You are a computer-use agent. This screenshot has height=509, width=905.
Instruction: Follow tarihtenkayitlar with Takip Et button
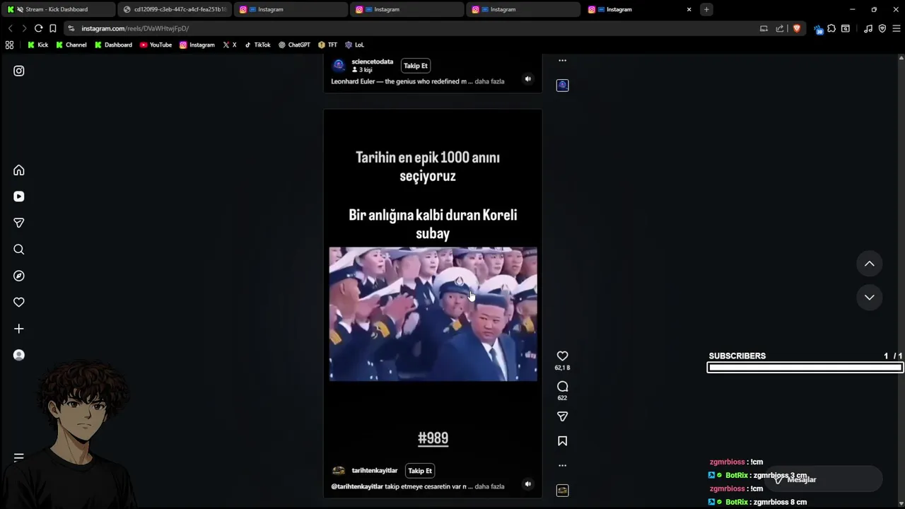point(420,471)
